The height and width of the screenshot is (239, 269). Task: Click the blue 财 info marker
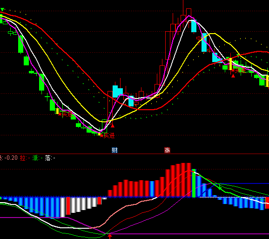114,150
